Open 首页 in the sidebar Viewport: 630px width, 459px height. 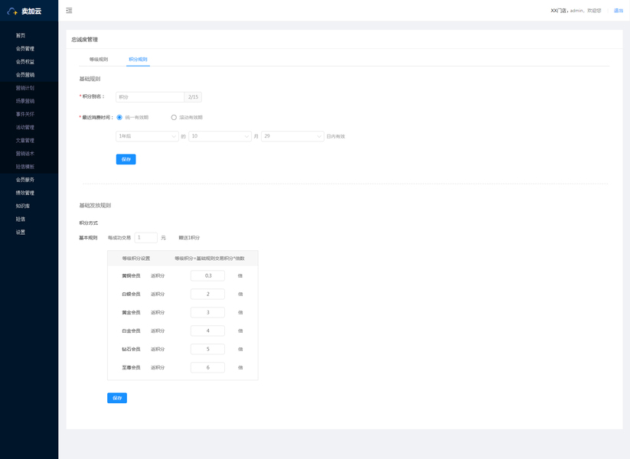tap(21, 35)
